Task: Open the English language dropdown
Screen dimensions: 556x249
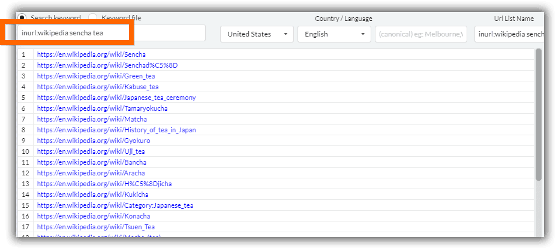Action: 335,34
